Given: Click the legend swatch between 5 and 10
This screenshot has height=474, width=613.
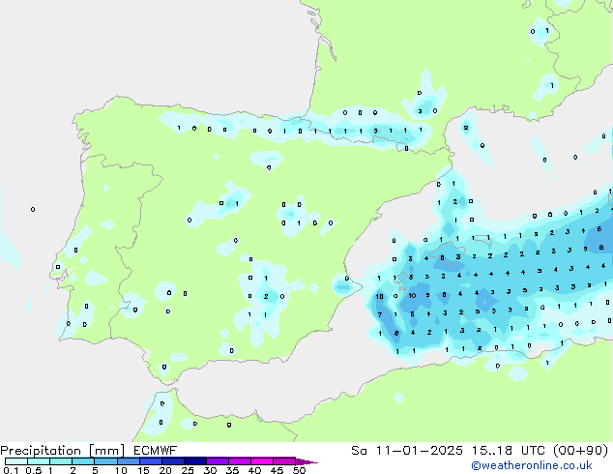Looking at the screenshot, I should click(106, 461).
